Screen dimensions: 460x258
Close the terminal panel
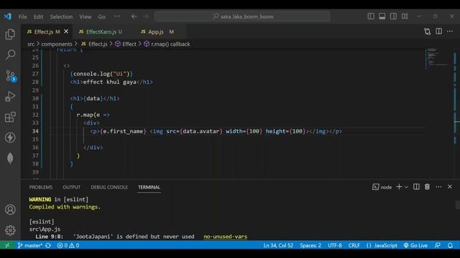pyautogui.click(x=450, y=186)
